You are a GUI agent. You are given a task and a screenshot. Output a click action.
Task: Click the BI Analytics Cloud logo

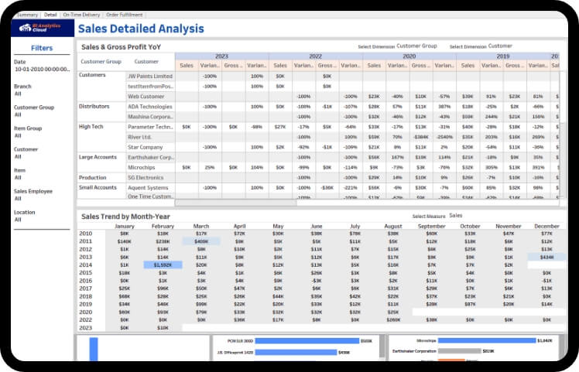click(42, 28)
